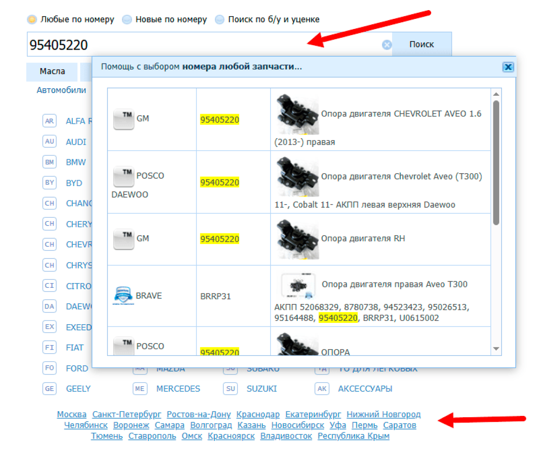Select the 'Любые по номеру' radio button
543x455 pixels.
(32, 19)
